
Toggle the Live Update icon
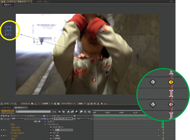pos(60,111)
